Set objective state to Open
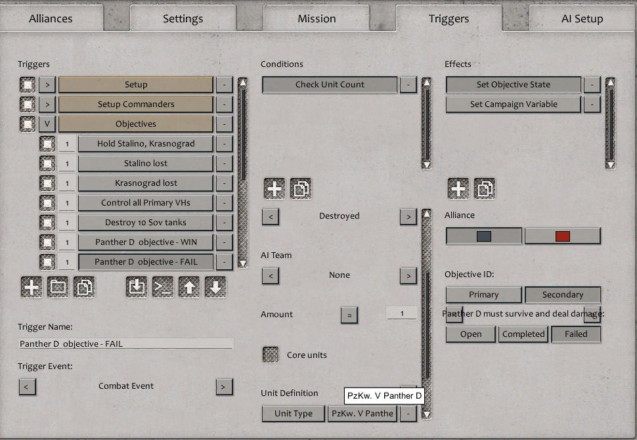Image resolution: width=637 pixels, height=440 pixels. (471, 334)
